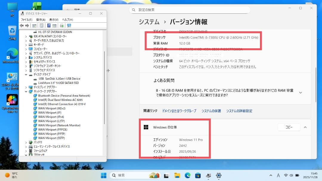Launch CyberLink Media Suite from the desktop
322x181 pixels.
[12, 98]
